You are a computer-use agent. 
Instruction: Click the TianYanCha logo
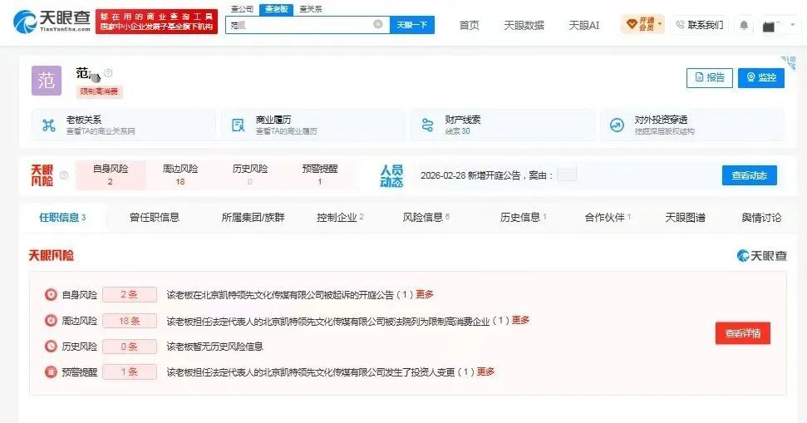(x=52, y=22)
